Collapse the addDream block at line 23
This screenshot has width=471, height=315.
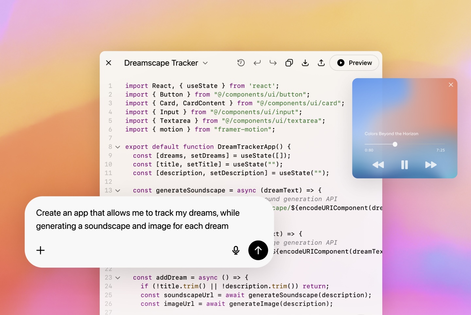[x=118, y=278]
